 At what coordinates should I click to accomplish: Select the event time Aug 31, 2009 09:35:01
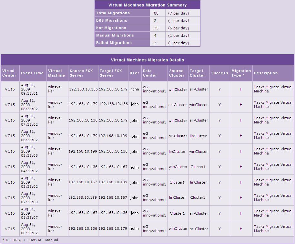click(29, 89)
